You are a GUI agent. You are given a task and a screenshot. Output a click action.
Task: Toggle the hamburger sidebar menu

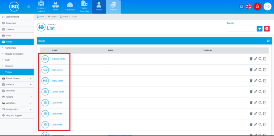tap(29, 7)
